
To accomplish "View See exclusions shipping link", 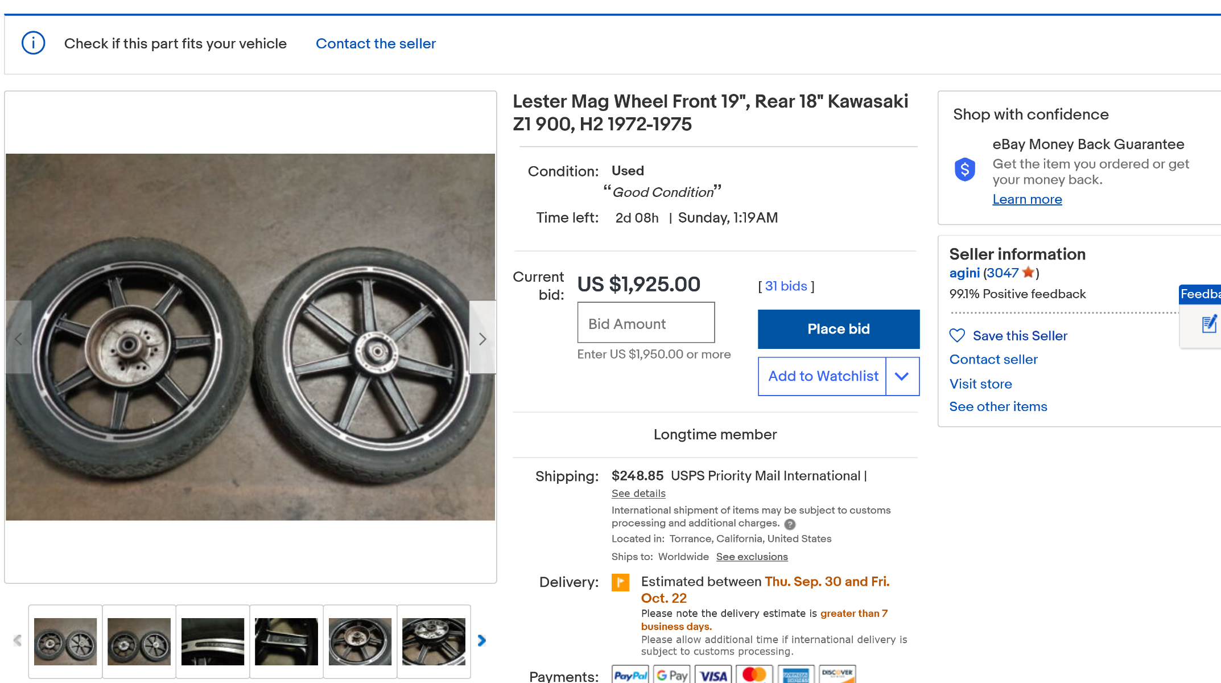I will (x=752, y=557).
